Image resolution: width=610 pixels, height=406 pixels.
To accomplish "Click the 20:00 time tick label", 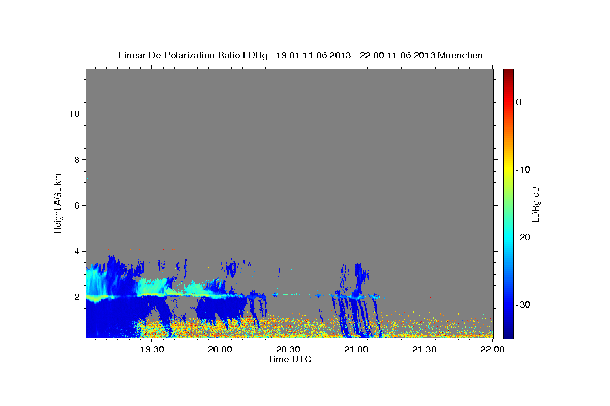I will (220, 349).
